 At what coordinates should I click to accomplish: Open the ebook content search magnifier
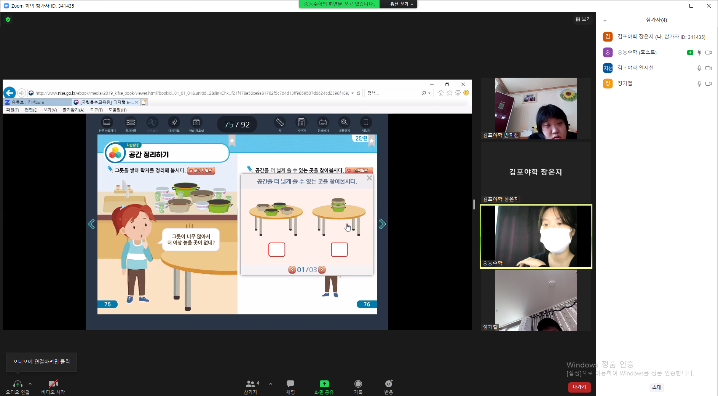pos(344,123)
